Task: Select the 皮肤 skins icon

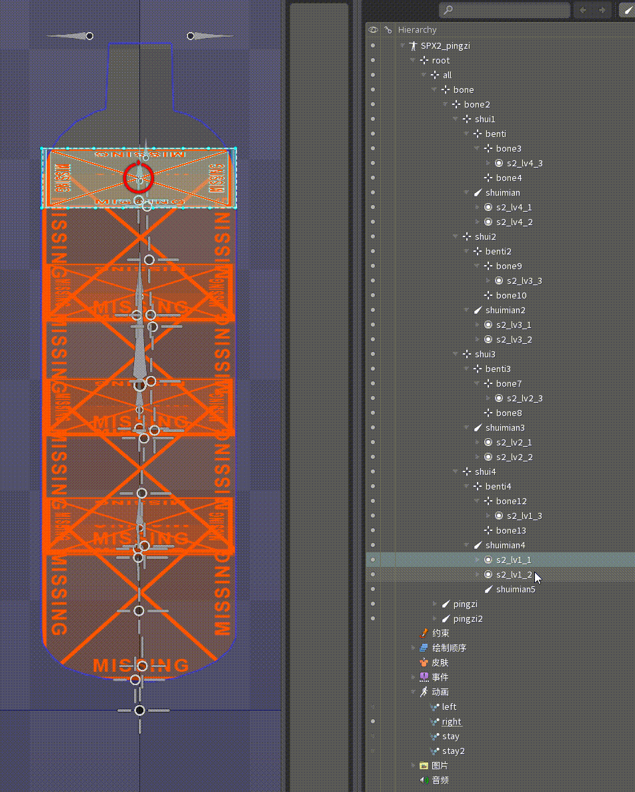Action: click(424, 662)
